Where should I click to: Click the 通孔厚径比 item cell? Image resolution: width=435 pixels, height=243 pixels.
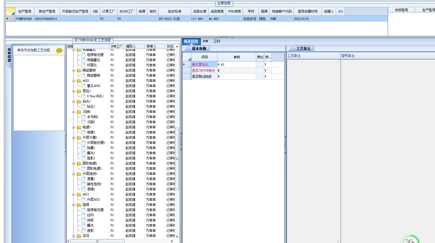[204, 64]
